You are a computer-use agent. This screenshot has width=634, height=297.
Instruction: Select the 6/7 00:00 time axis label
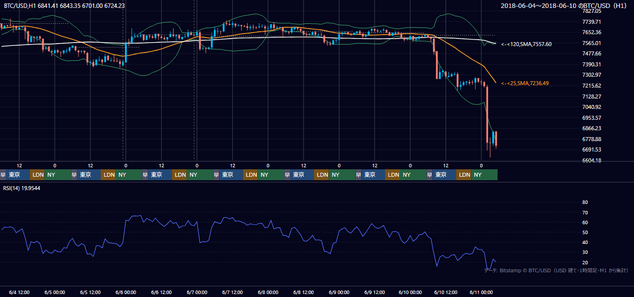click(x=197, y=292)
